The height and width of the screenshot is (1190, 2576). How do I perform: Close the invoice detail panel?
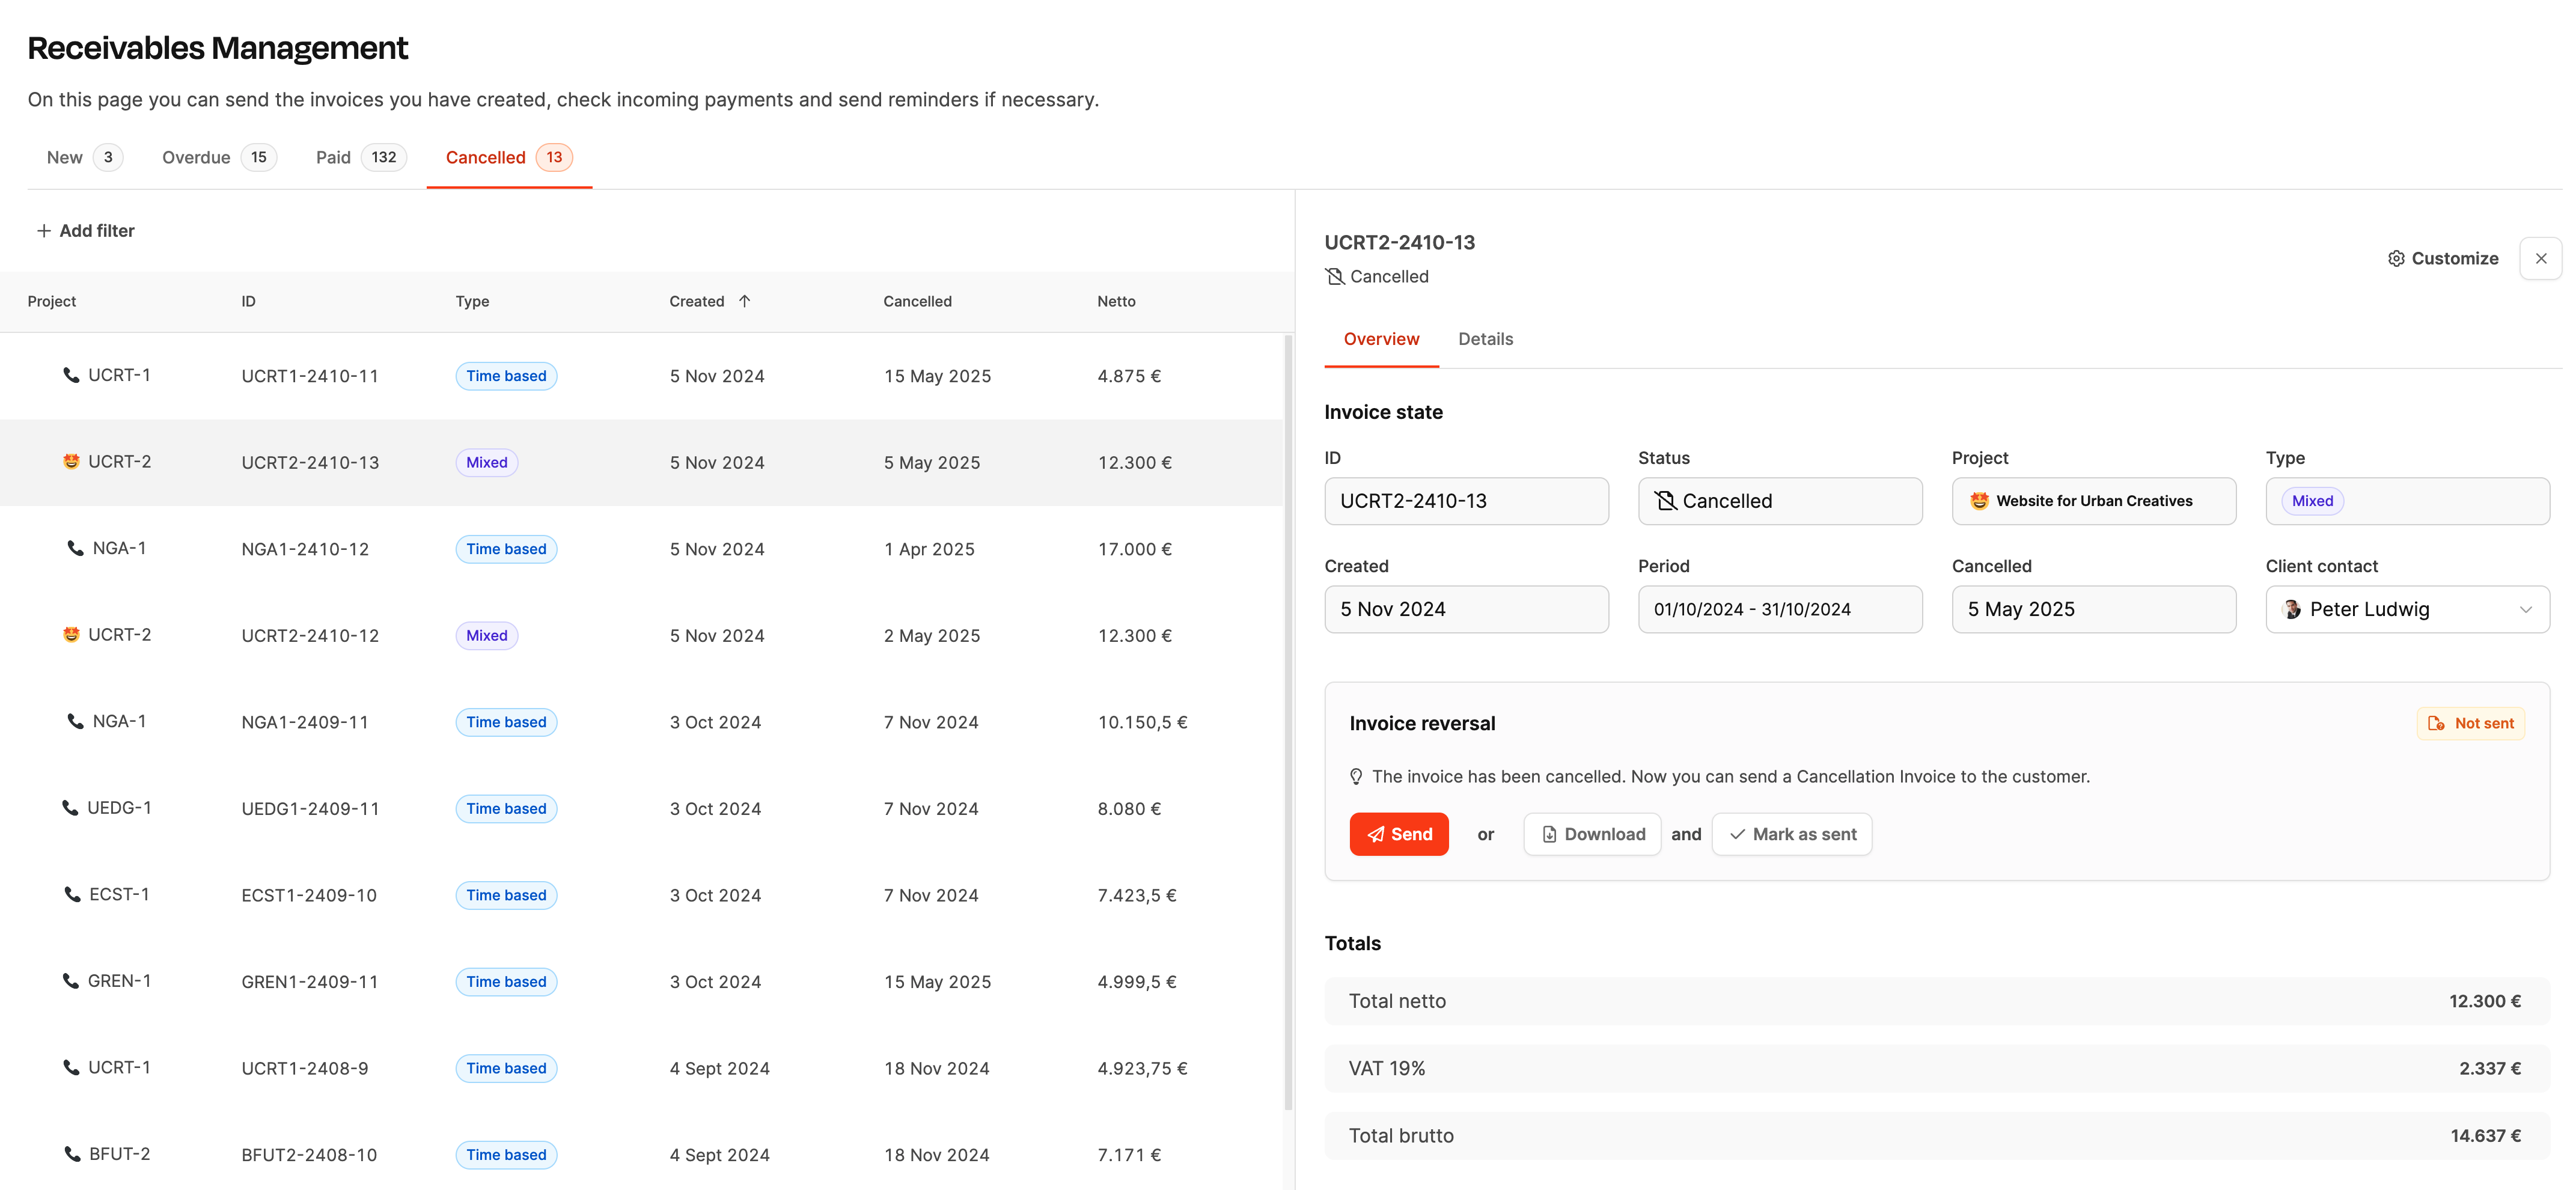[2540, 259]
